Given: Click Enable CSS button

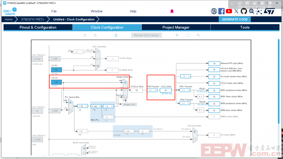Looking at the screenshot, I should (x=129, y=105).
